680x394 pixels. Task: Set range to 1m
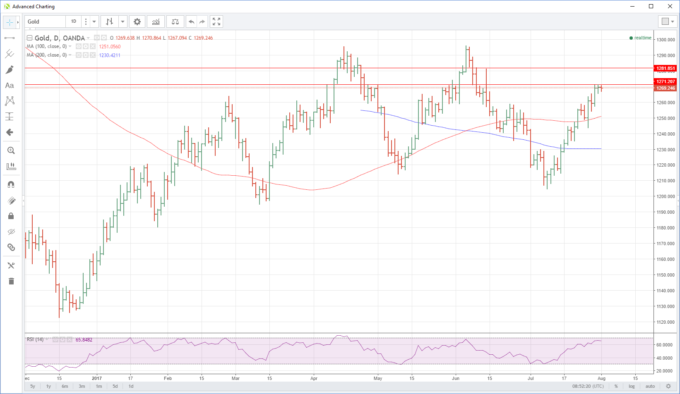coord(99,386)
